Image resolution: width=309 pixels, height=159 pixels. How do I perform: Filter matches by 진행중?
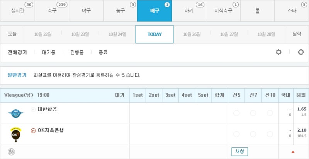(77, 52)
